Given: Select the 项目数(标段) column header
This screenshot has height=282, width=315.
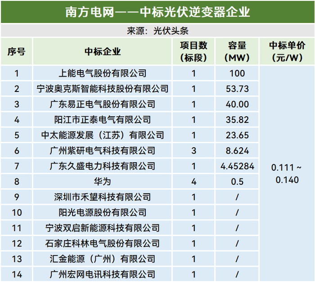Looking at the screenshot, I should [193, 52].
